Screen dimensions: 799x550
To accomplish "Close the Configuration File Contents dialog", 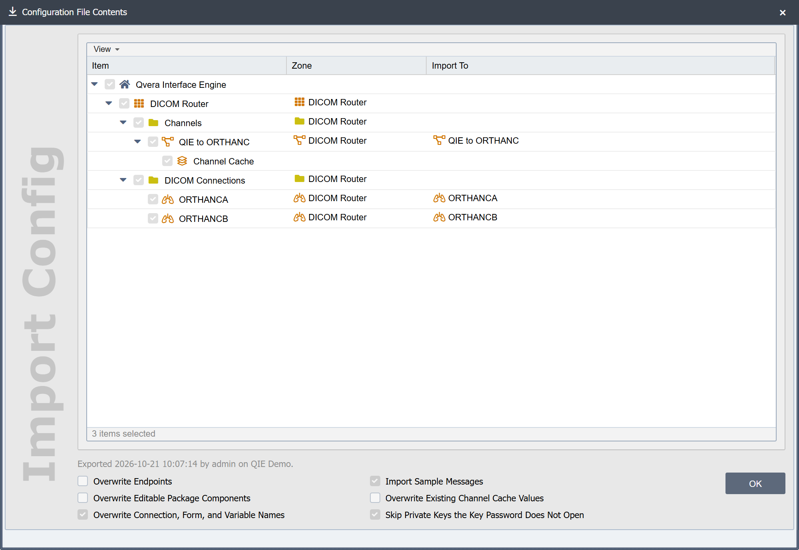I will (x=783, y=12).
